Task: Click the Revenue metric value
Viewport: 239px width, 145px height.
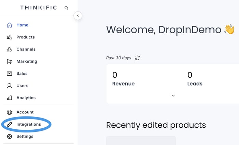Action: [x=115, y=75]
